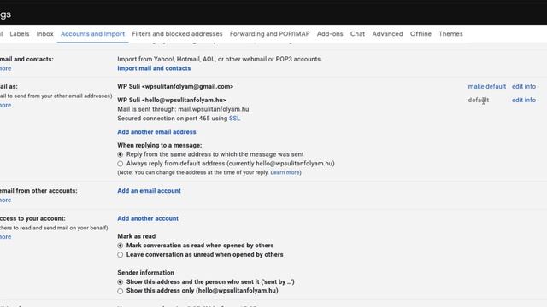The height and width of the screenshot is (307, 547).
Task: Open the Offline settings tab
Action: [421, 34]
